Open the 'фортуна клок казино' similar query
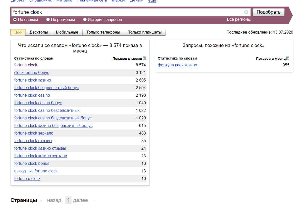 tap(177, 65)
